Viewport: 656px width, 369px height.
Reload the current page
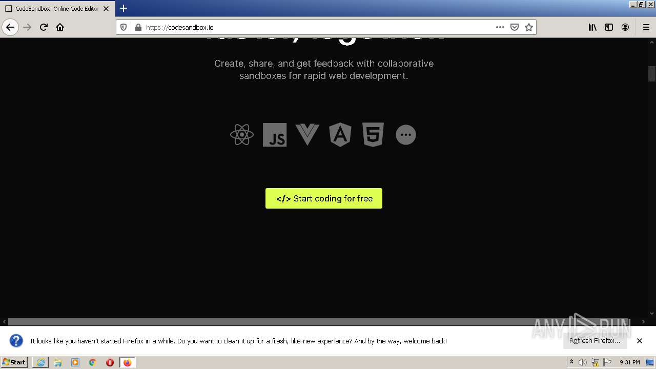coord(44,27)
